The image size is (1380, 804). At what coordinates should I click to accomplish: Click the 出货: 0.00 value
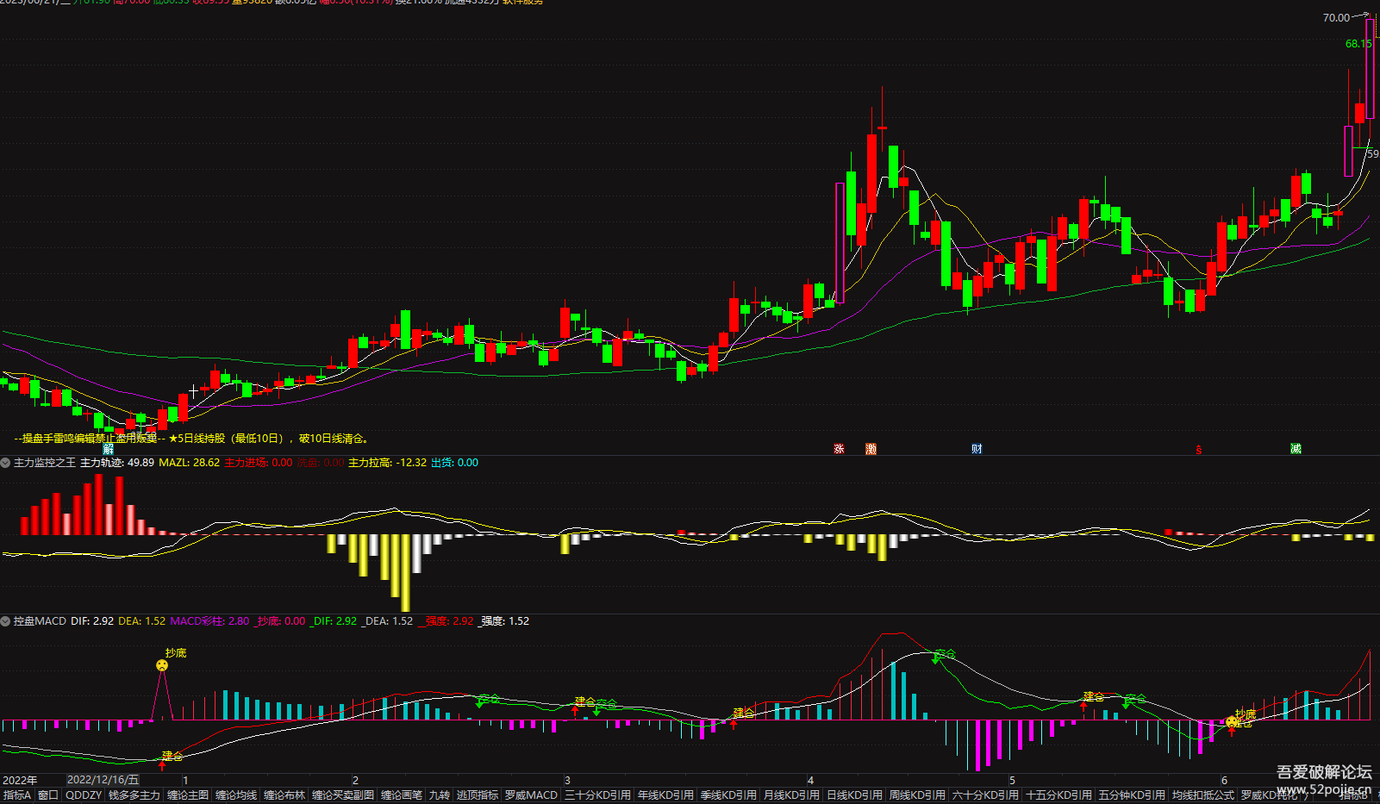[x=454, y=463]
